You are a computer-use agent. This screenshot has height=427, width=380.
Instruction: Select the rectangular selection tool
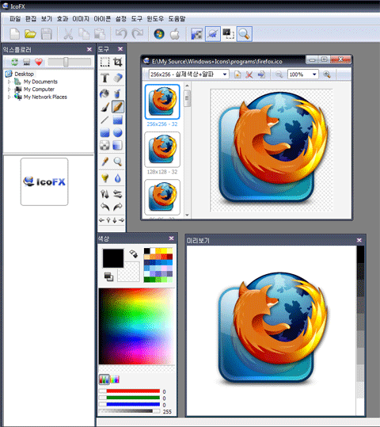[104, 63]
